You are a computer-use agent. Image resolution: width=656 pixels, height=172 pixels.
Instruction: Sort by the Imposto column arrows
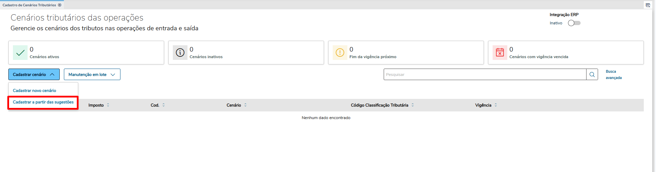pos(108,105)
